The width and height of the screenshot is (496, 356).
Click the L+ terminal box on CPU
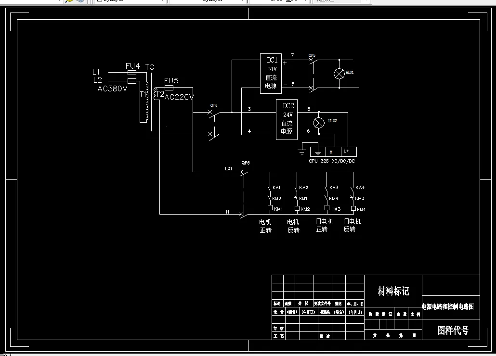click(349, 152)
